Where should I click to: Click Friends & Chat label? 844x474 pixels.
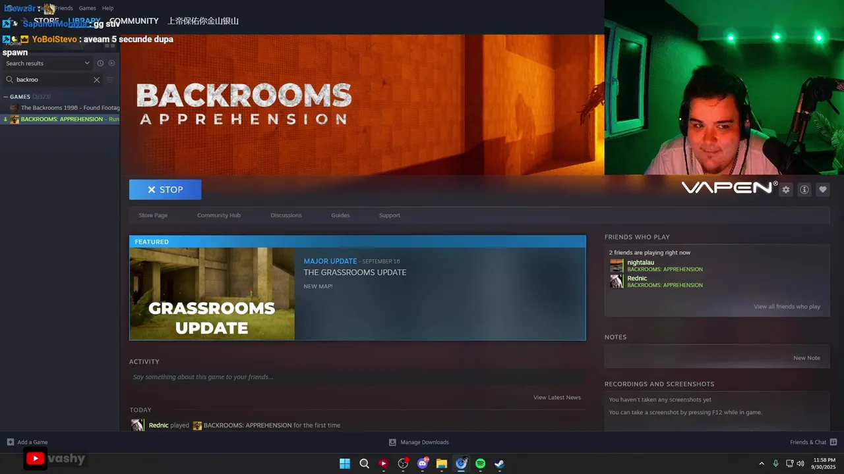click(x=808, y=442)
